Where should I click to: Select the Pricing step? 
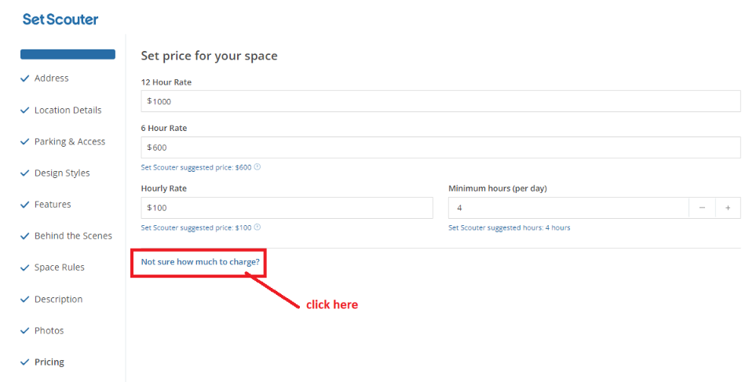49,362
